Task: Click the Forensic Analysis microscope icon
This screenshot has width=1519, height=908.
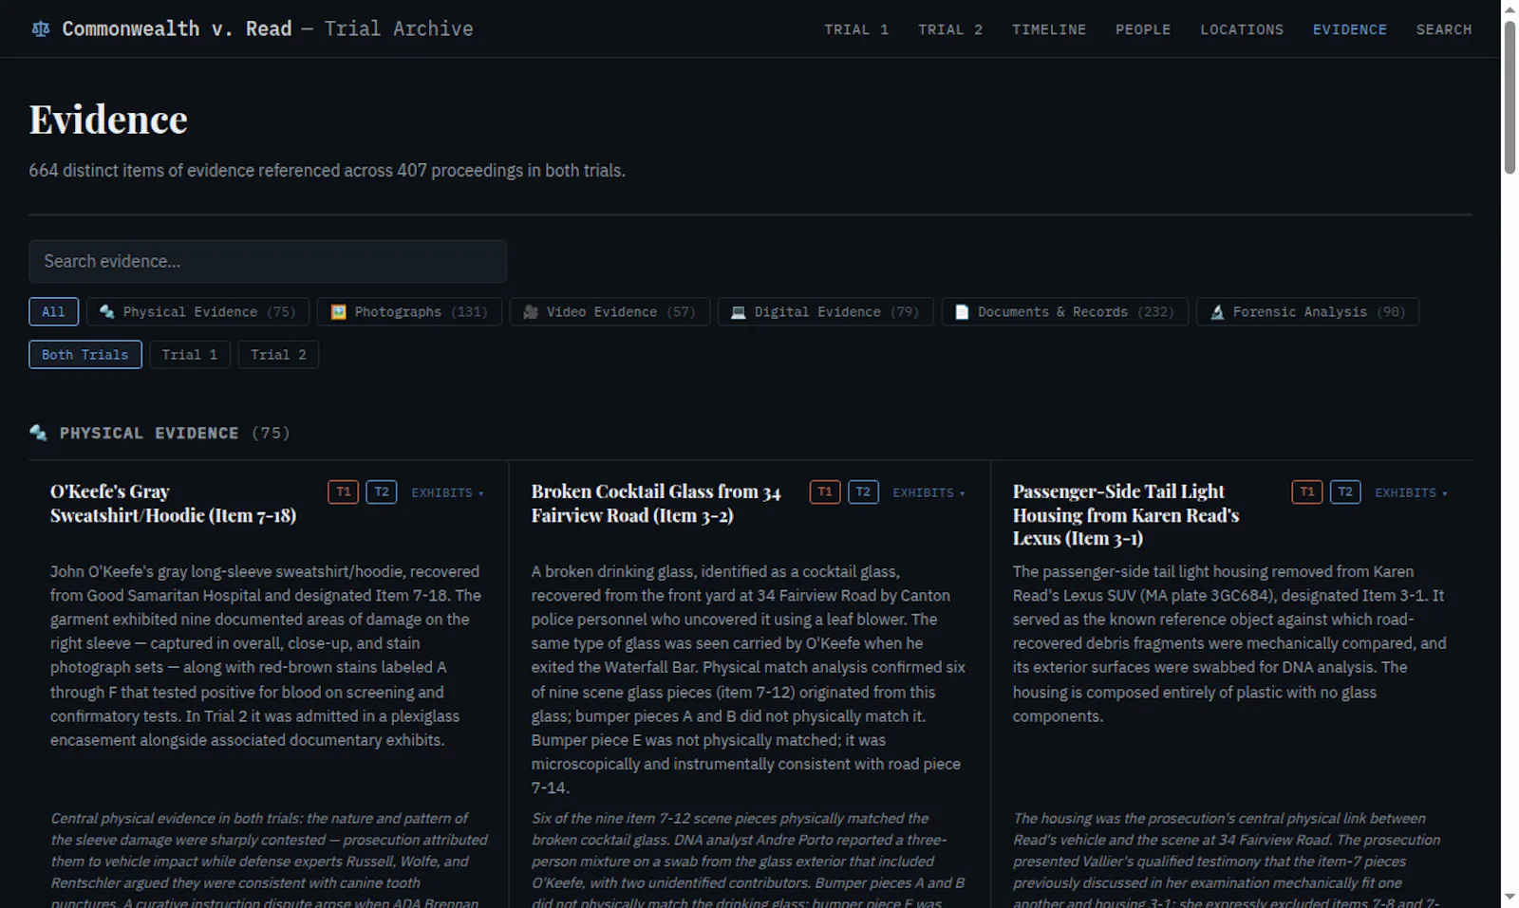Action: tap(1217, 312)
